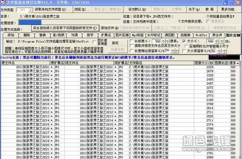The image size is (242, 159).
Task: Switch to the 图片压缩 tab
Action: (x=122, y=35)
